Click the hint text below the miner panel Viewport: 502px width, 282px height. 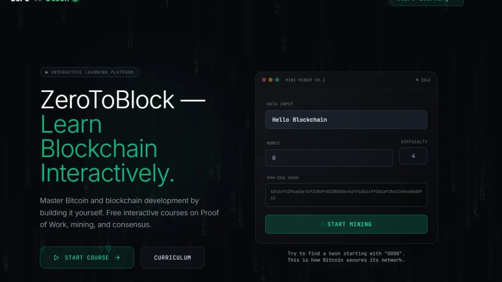(346, 256)
